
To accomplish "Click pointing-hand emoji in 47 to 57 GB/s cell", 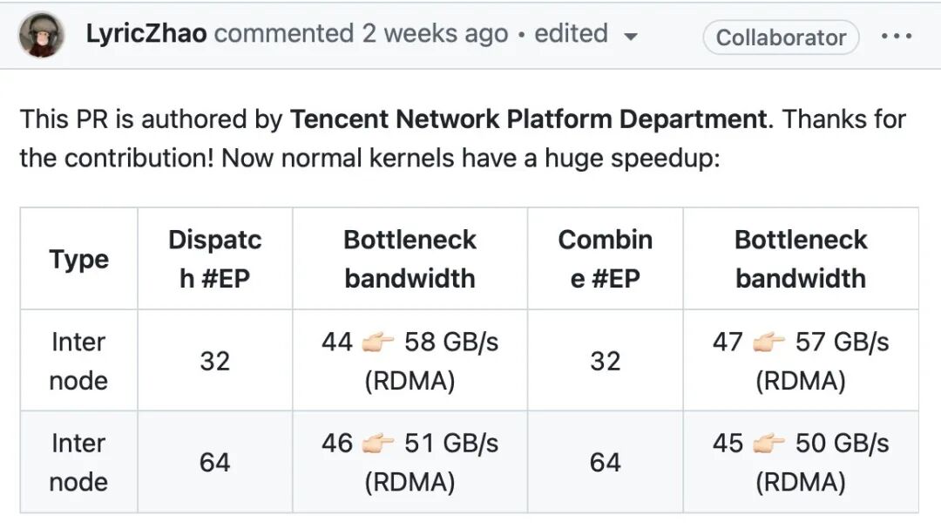I will pos(769,342).
